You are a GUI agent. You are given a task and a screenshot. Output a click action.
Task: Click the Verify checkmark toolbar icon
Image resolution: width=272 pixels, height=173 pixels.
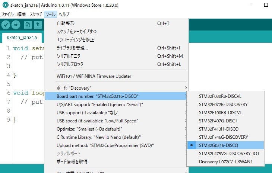click(x=6, y=25)
